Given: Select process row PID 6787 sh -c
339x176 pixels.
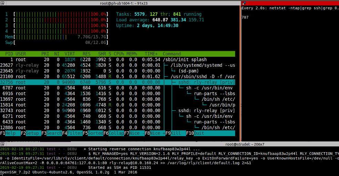Looking at the screenshot, I should coord(117,88).
